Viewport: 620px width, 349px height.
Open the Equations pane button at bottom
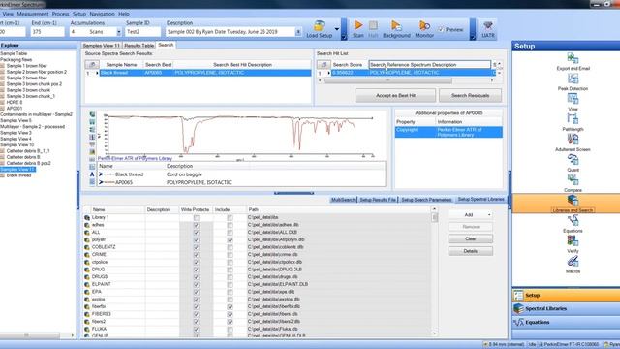coord(566,323)
